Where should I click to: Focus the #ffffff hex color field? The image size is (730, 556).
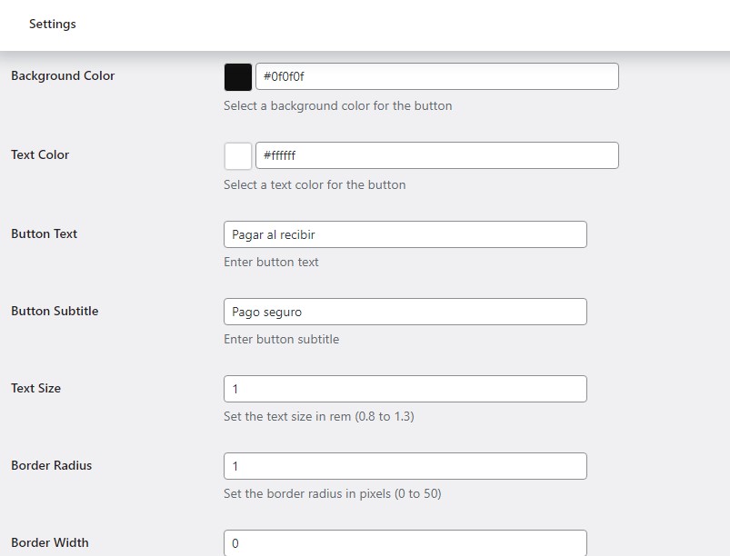coord(436,155)
